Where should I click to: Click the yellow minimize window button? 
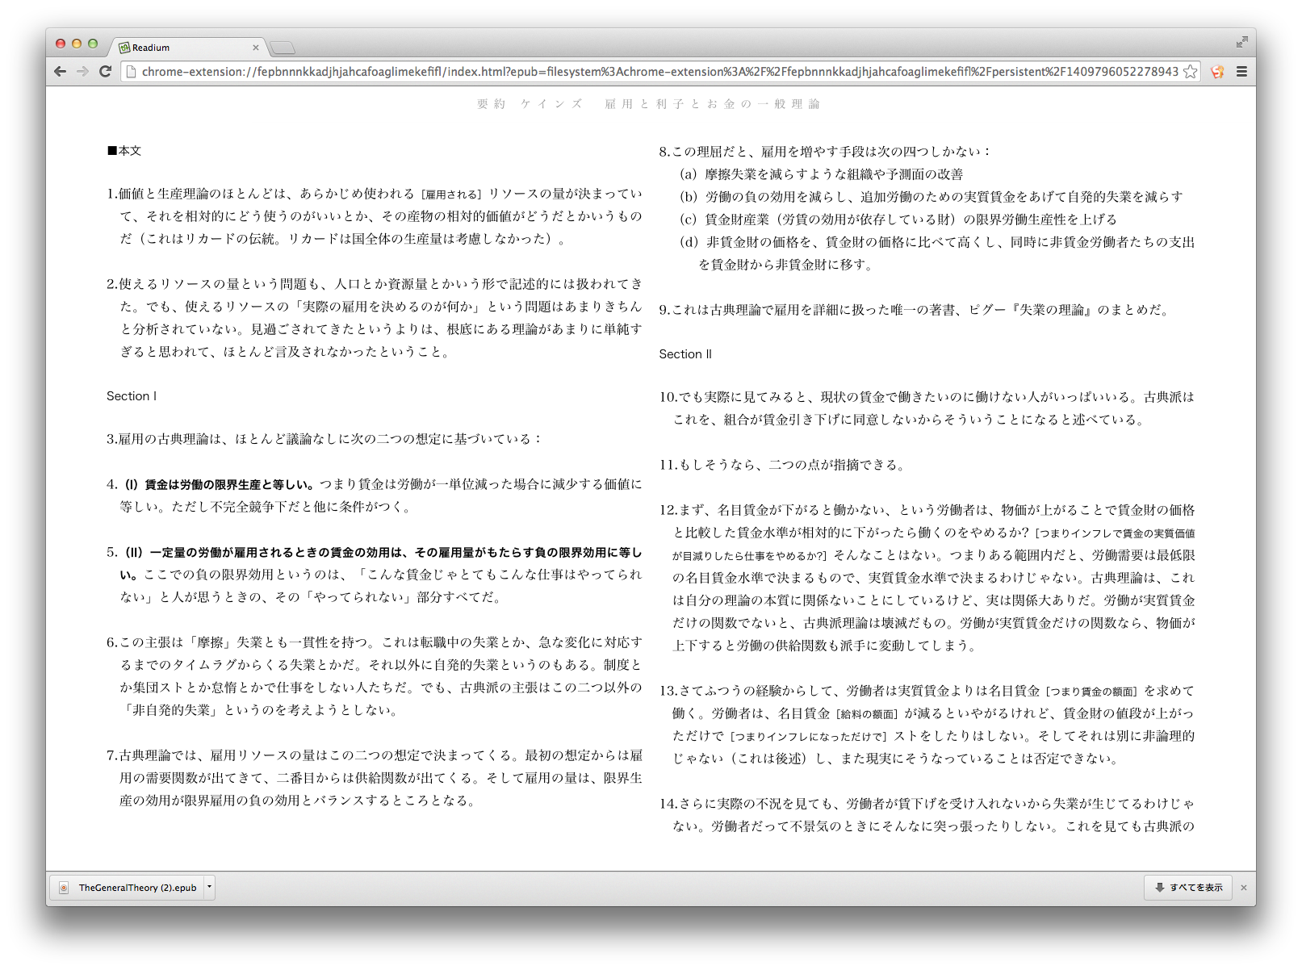click(x=77, y=44)
